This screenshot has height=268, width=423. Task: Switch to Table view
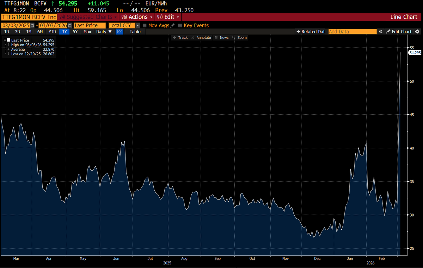click(135, 32)
